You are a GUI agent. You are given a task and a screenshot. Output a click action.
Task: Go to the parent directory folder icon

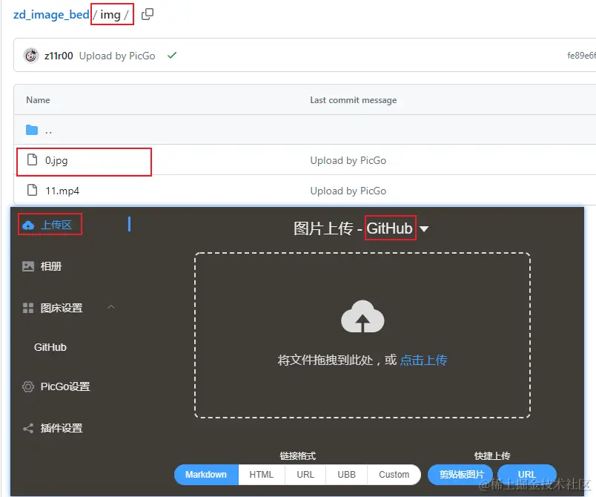(32, 130)
